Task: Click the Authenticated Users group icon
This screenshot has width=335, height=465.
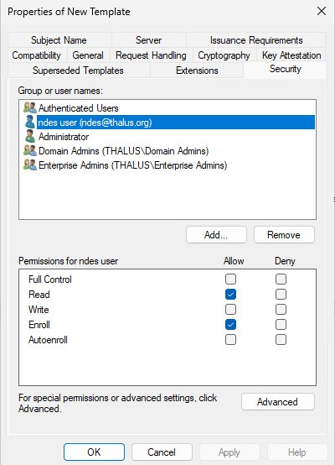Action: coord(30,108)
